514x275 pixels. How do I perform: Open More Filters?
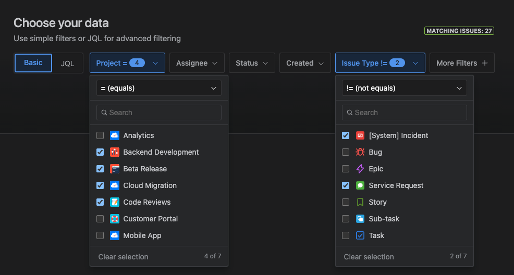(462, 63)
